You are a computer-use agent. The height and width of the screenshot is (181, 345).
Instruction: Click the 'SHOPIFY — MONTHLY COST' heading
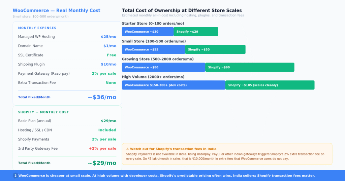coord(43,112)
